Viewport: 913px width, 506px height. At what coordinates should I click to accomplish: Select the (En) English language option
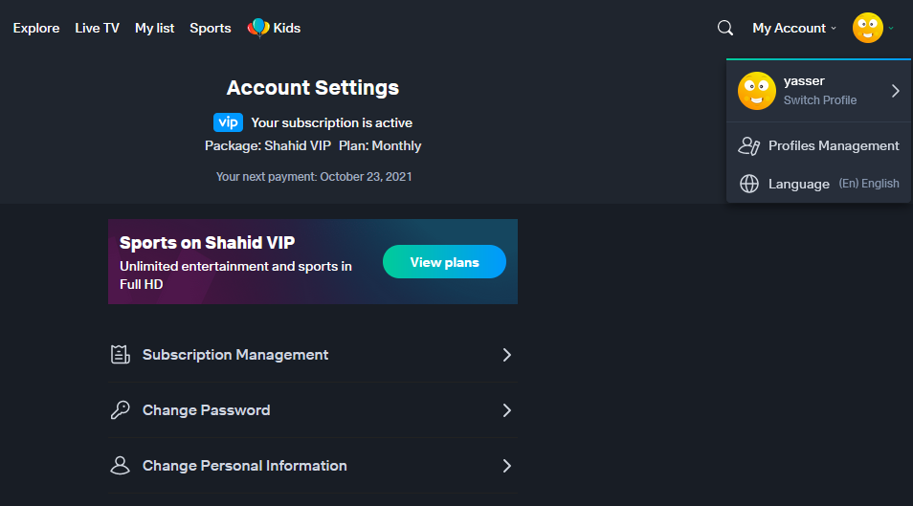tap(869, 184)
